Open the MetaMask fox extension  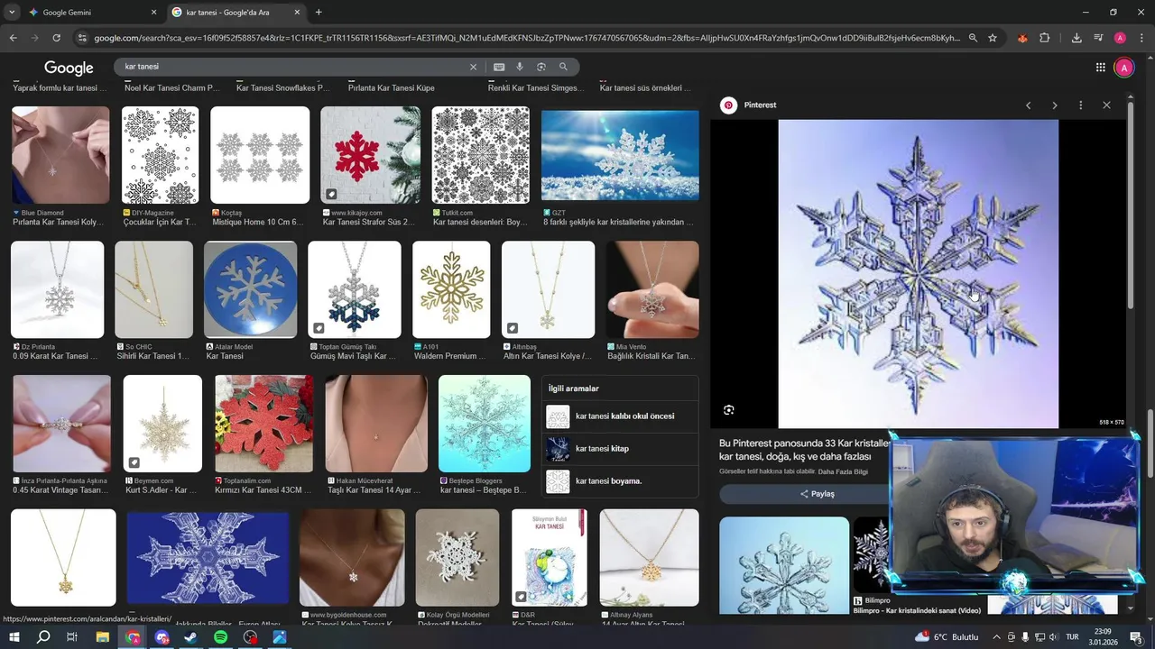1022,38
